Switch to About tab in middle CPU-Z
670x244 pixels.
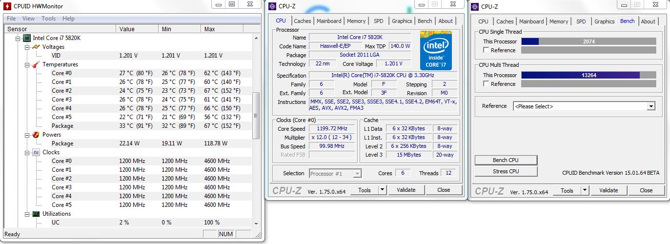tap(446, 21)
